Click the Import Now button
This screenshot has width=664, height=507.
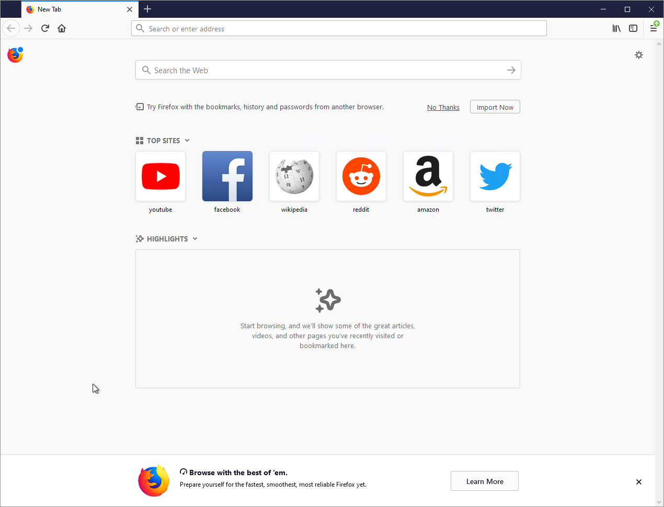tap(495, 107)
